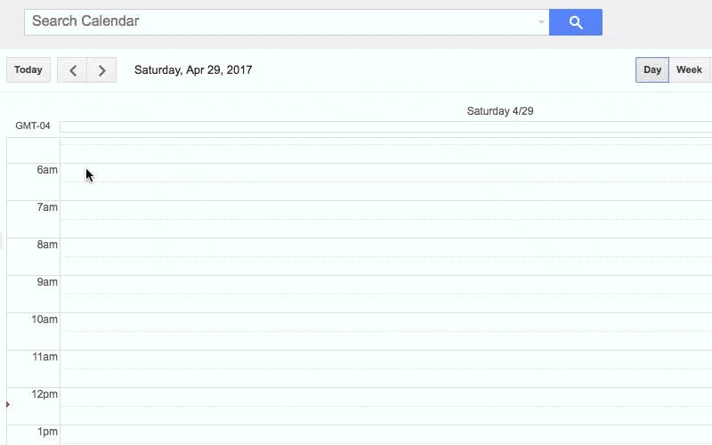Screen dimensions: 712x445
Task: Click the 11am time slot
Action: [x=385, y=360]
